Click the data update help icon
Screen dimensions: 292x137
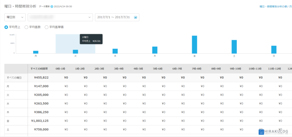pyautogui.click(x=52, y=7)
